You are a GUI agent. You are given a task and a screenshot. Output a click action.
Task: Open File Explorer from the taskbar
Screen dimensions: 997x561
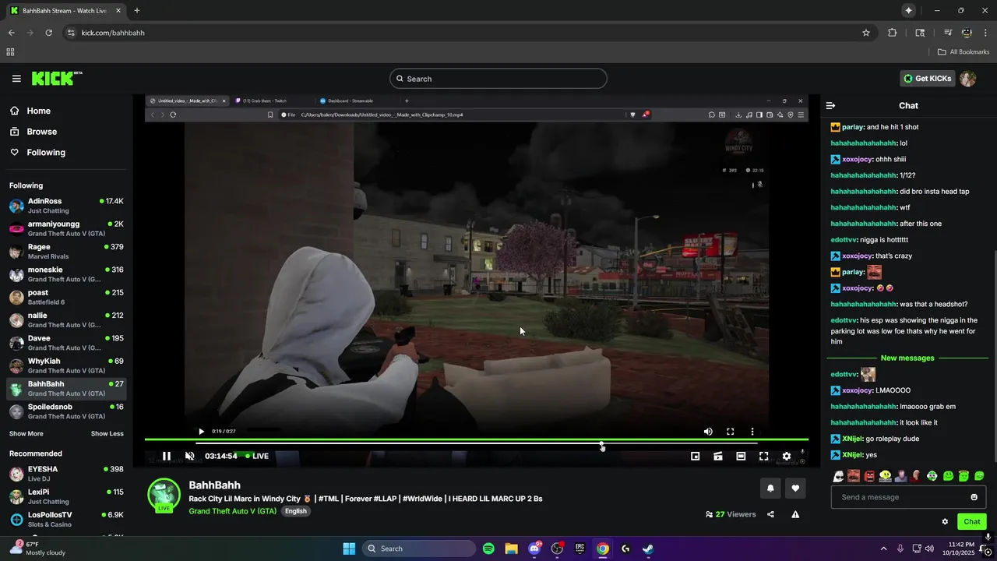point(511,549)
